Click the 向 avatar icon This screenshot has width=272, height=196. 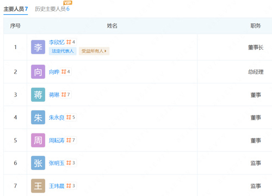[38, 72]
